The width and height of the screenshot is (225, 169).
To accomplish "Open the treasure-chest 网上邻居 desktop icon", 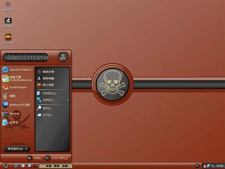I will click(x=8, y=39).
